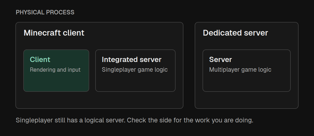314x136 pixels.
Task: Select the green Client card
Action: [56, 71]
